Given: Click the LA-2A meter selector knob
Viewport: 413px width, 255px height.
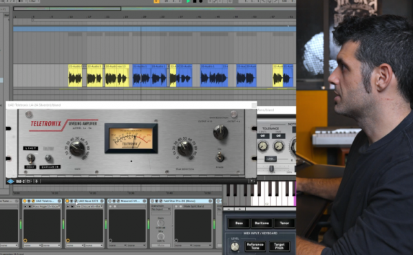Looking at the screenshot, I should tap(220, 132).
